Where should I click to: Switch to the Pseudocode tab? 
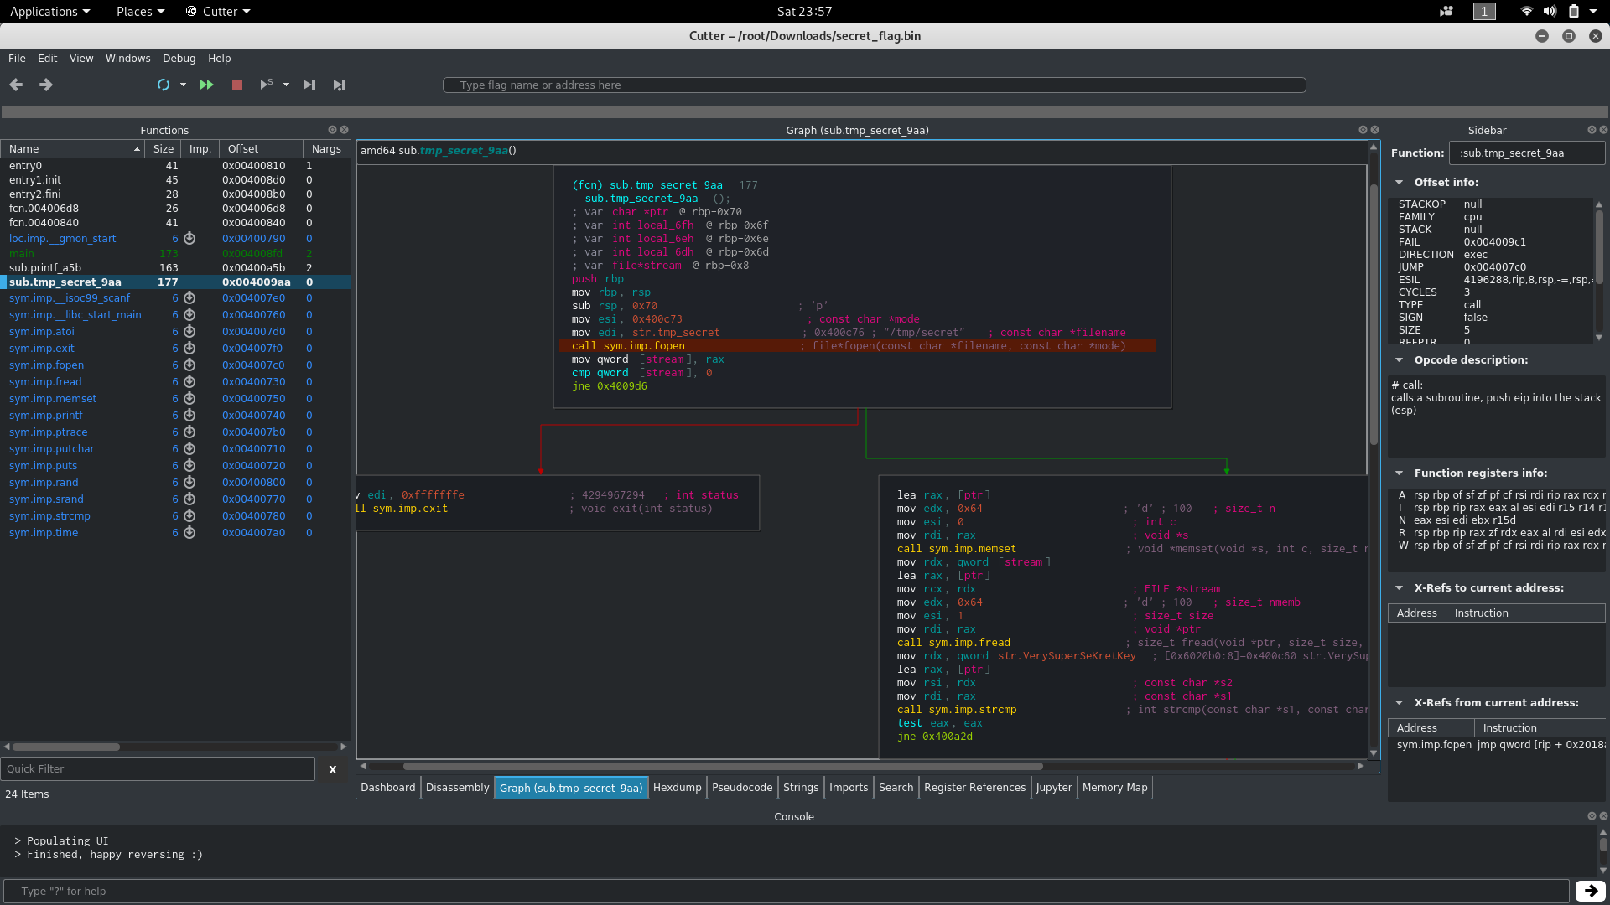click(741, 787)
